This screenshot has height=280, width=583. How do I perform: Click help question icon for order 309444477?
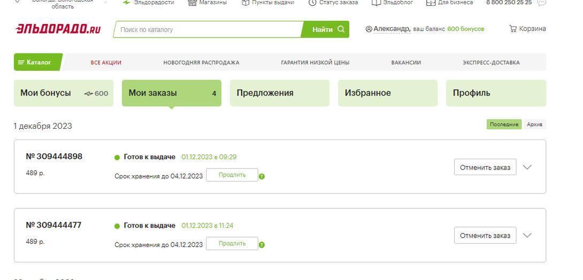point(262,245)
